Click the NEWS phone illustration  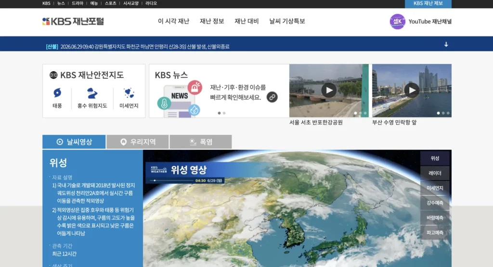point(179,99)
